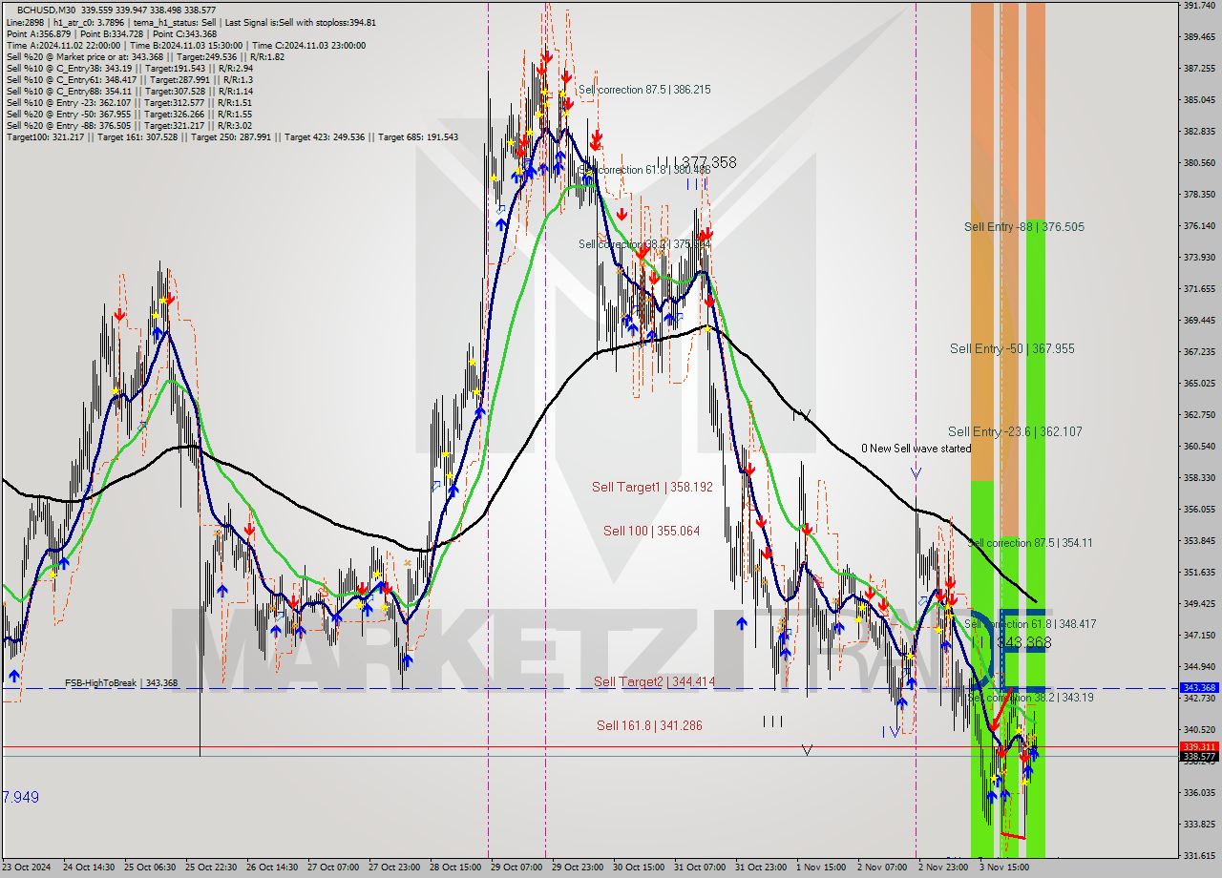Click the 'Sell %10 @ C_Entry88: 354.11' line

point(129,91)
